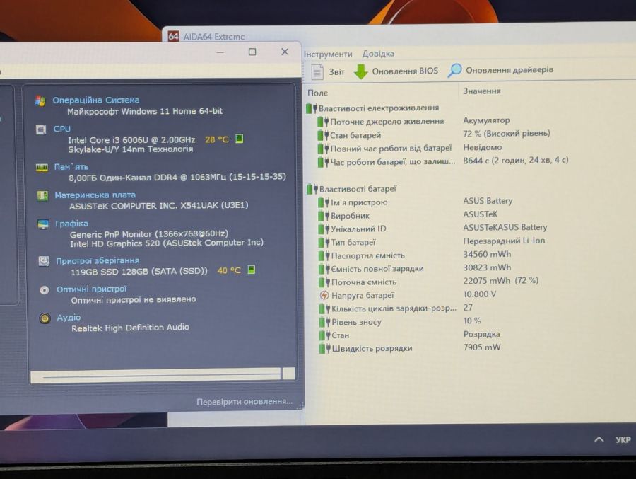
Task: Click battery icon beside Кількість циклів зарядки
Action: (324, 308)
